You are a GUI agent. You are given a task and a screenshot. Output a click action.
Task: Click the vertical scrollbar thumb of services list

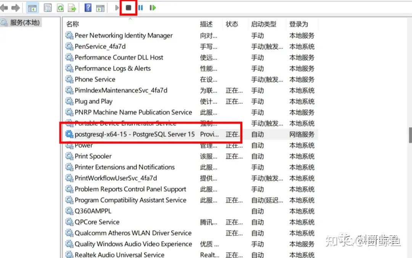(410, 135)
